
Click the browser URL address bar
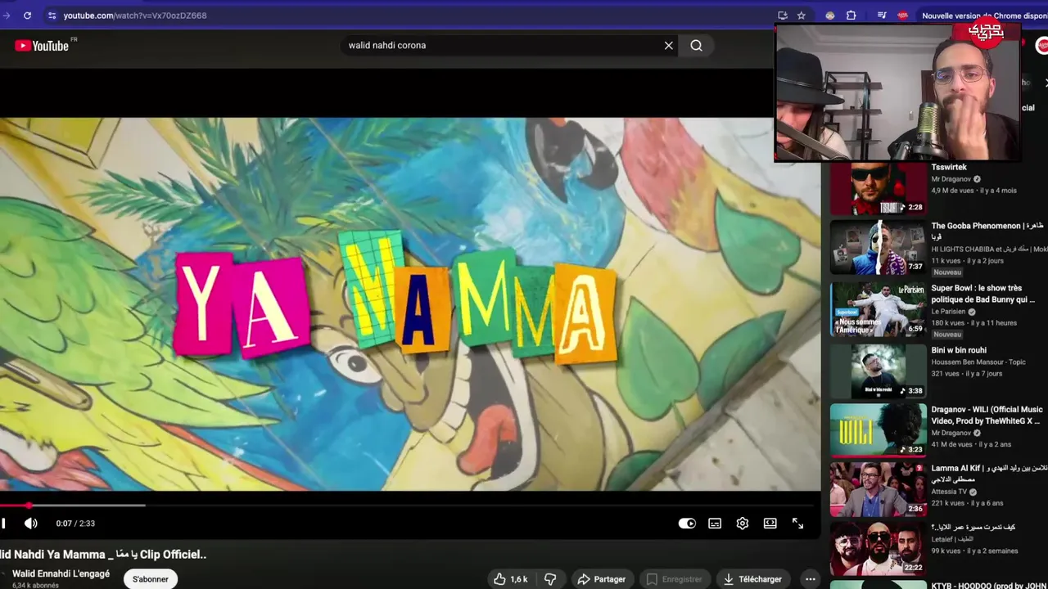[x=409, y=16]
